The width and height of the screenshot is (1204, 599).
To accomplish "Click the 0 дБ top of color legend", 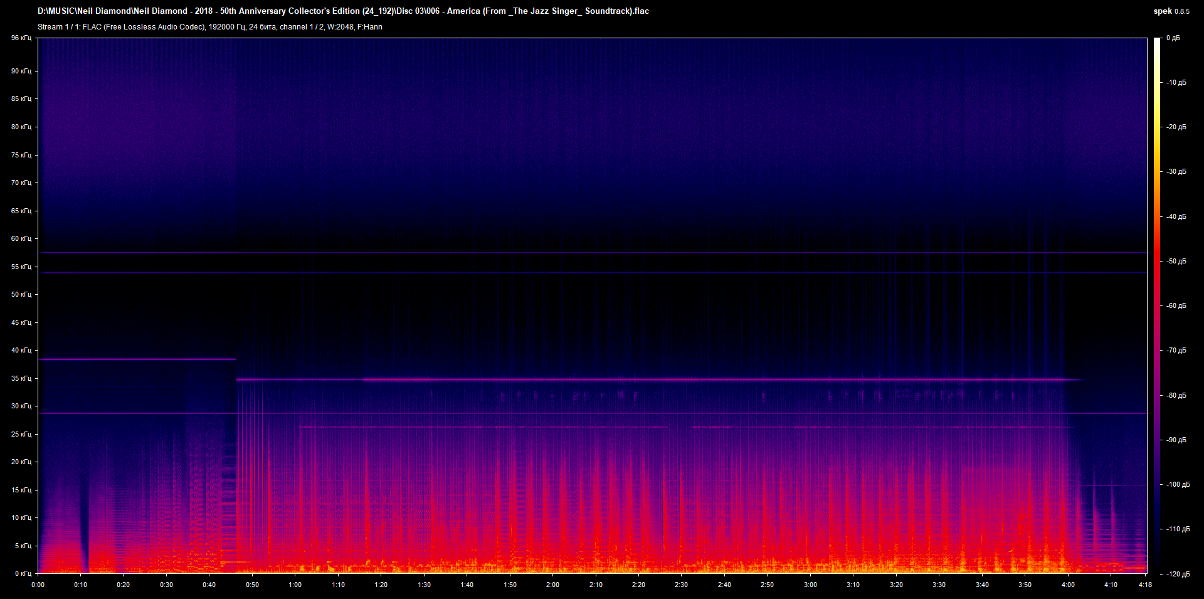I will coord(1173,38).
